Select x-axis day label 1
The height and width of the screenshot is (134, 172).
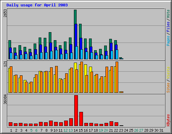point(11,130)
